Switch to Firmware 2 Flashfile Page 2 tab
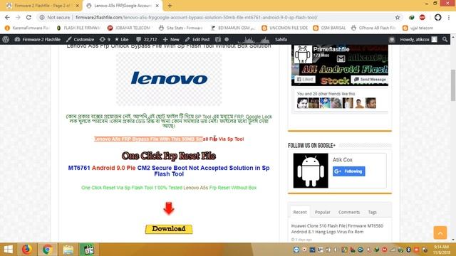Image resolution: width=456 pixels, height=256 pixels. pyautogui.click(x=42, y=6)
